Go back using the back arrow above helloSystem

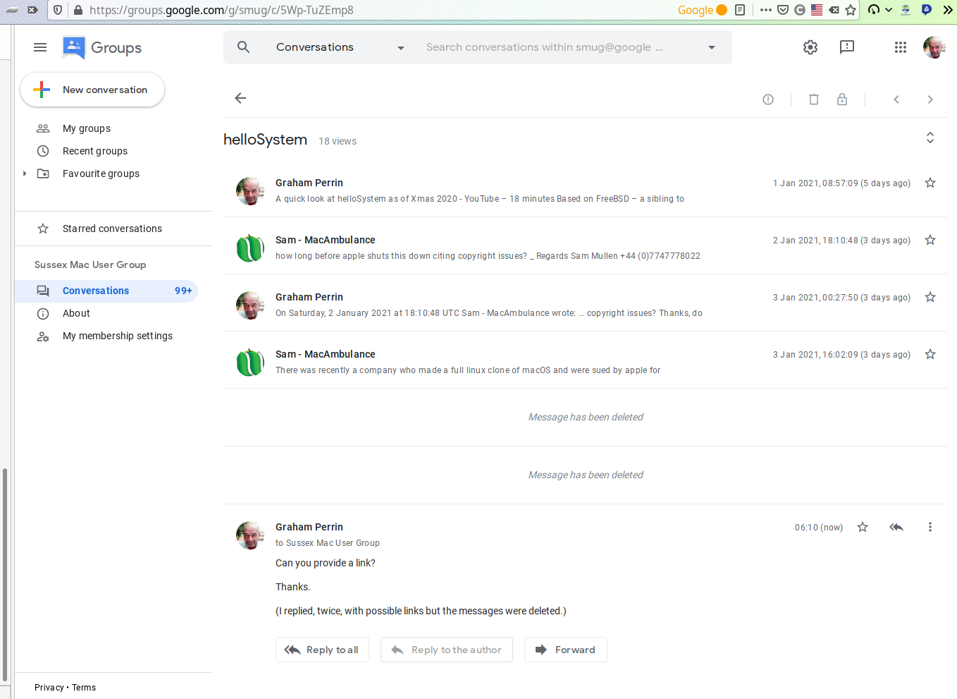240,98
